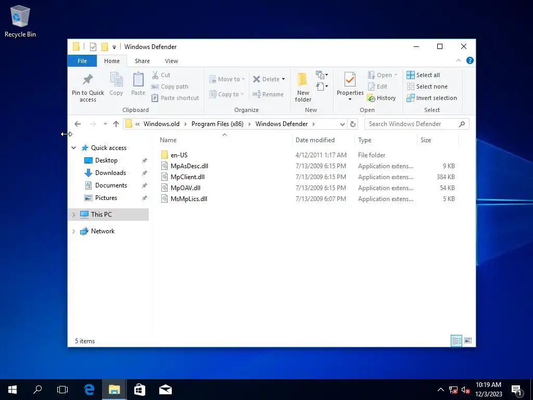Screen dimensions: 533x400
Task: Open Customize Quick Access Toolbar dropdown
Action: 114,47
